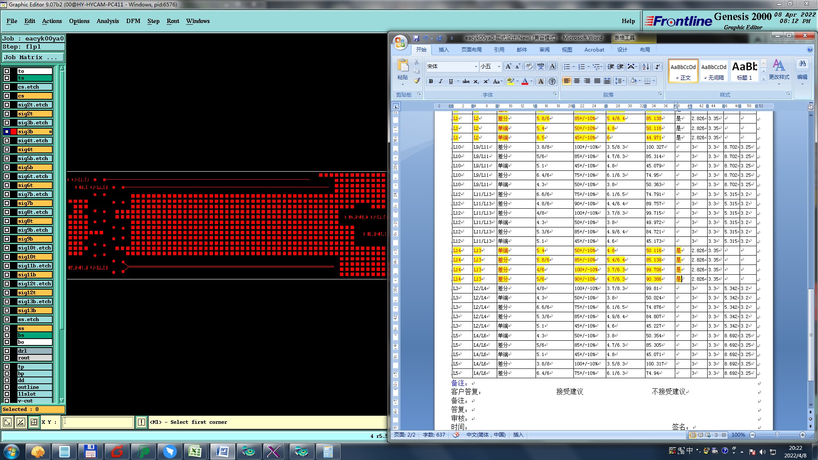Click the Italic formatting icon

[441, 81]
